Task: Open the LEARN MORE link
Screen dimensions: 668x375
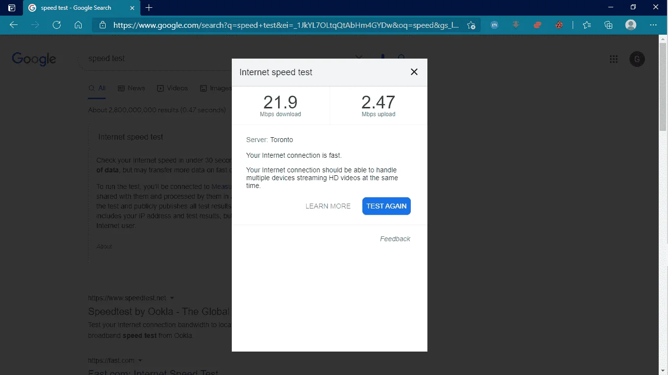Action: tap(328, 206)
